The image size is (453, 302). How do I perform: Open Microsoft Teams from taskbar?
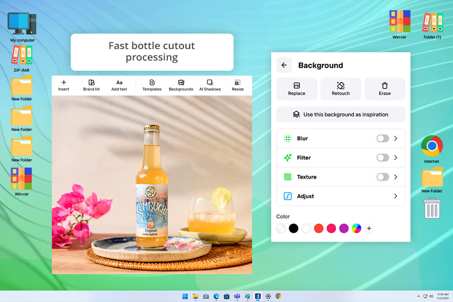(237, 296)
